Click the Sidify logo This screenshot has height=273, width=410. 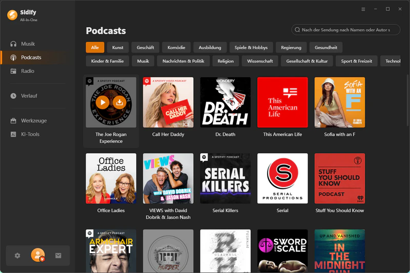pyautogui.click(x=12, y=15)
